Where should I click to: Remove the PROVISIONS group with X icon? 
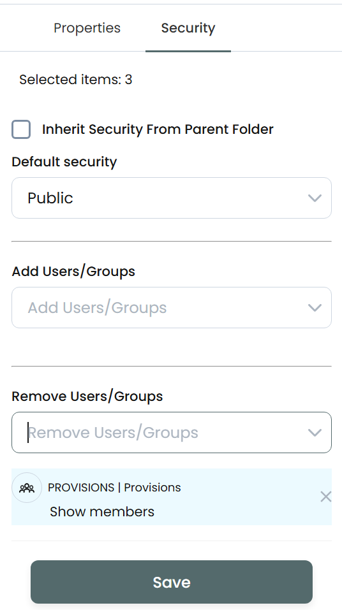coord(325,497)
